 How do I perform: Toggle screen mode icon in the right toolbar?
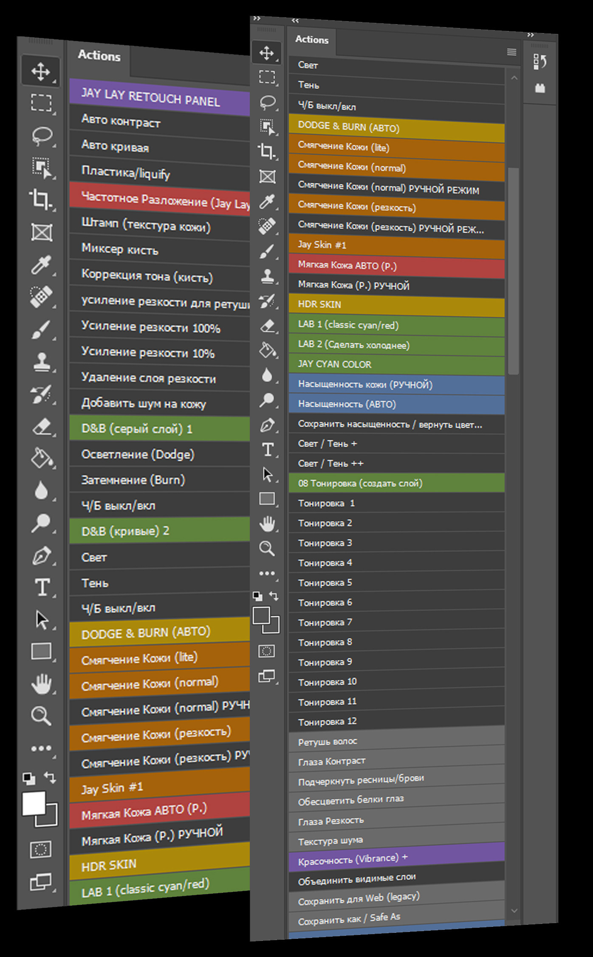click(x=266, y=676)
